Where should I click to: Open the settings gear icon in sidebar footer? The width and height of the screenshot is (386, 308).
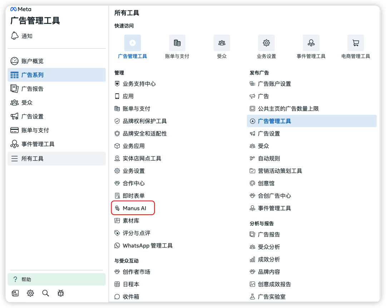[x=30, y=293]
